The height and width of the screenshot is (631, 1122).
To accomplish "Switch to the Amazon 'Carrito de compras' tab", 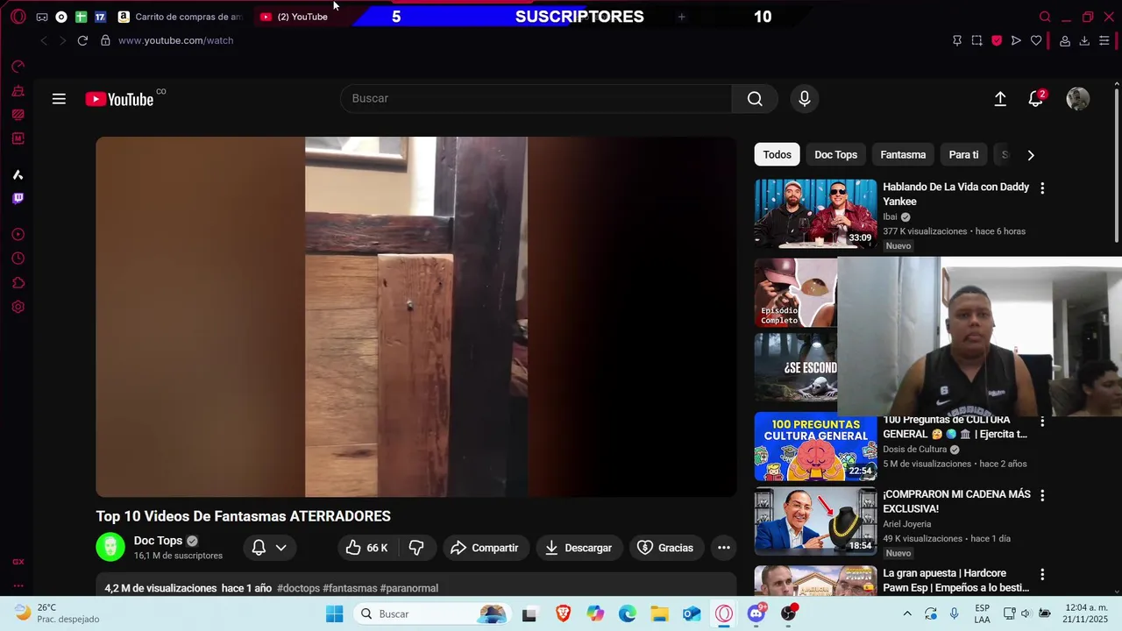I will pos(181,17).
